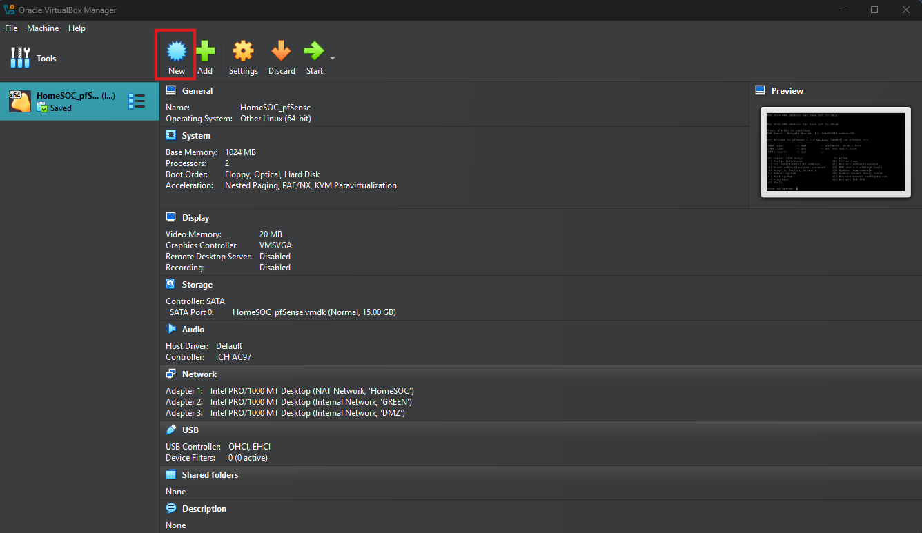The height and width of the screenshot is (533, 922).
Task: Open the File menu
Action: tap(11, 28)
